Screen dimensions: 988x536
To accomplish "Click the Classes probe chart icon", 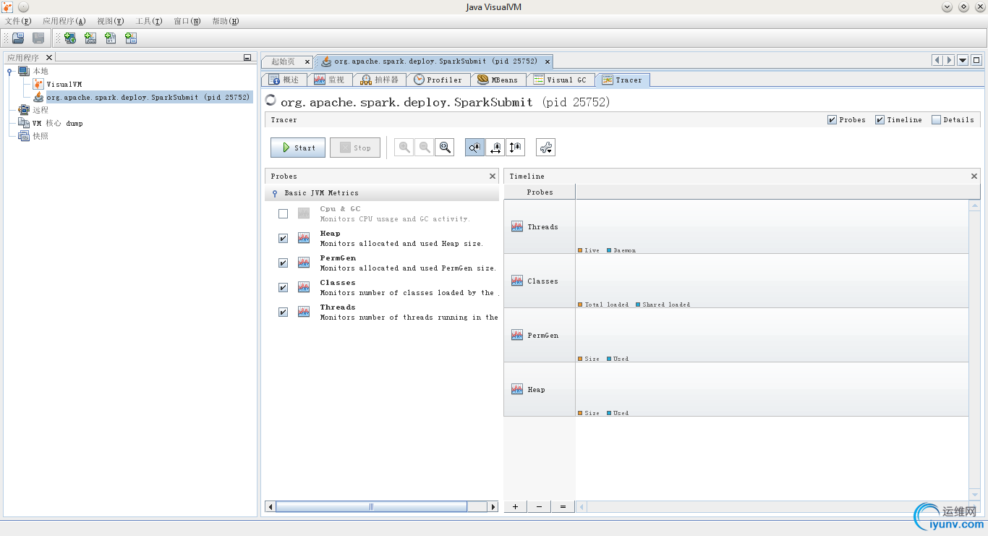I will [304, 287].
